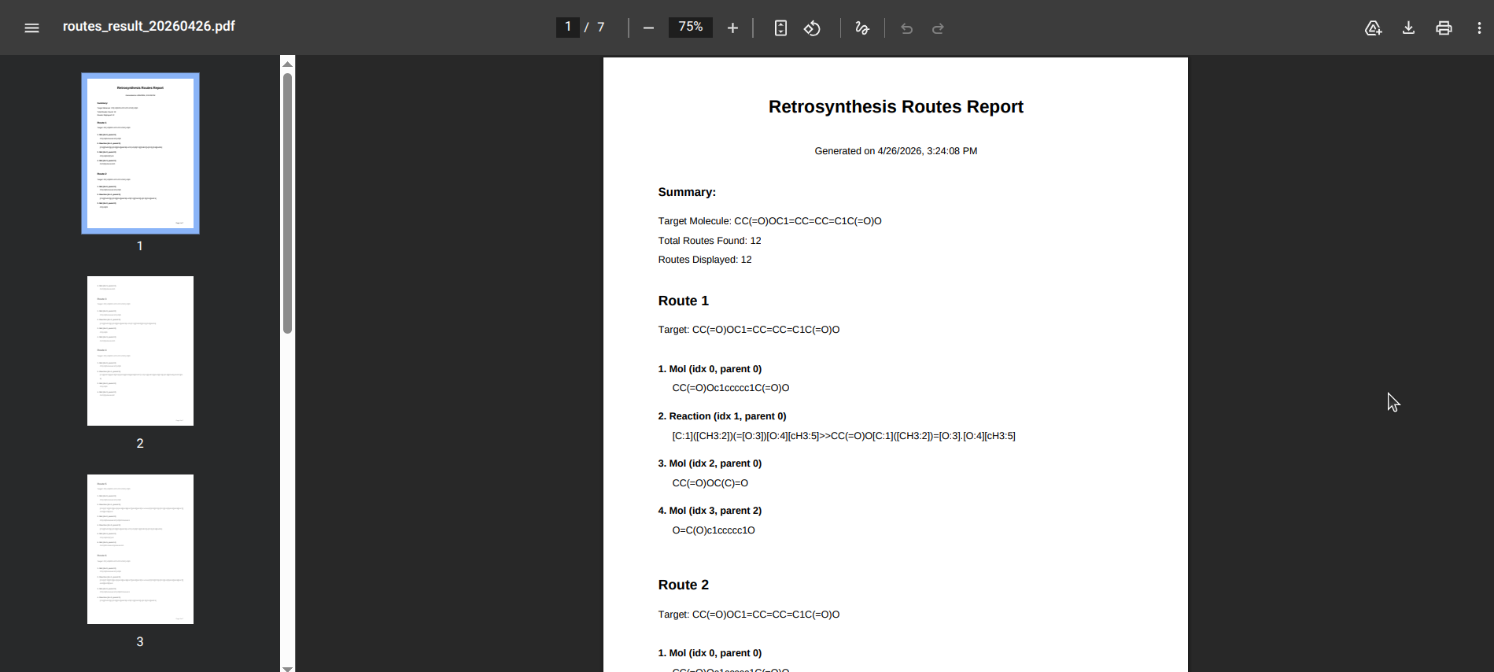Click the page 1 label under thumbnail
Screen dimensions: 1494x672
(x=140, y=246)
